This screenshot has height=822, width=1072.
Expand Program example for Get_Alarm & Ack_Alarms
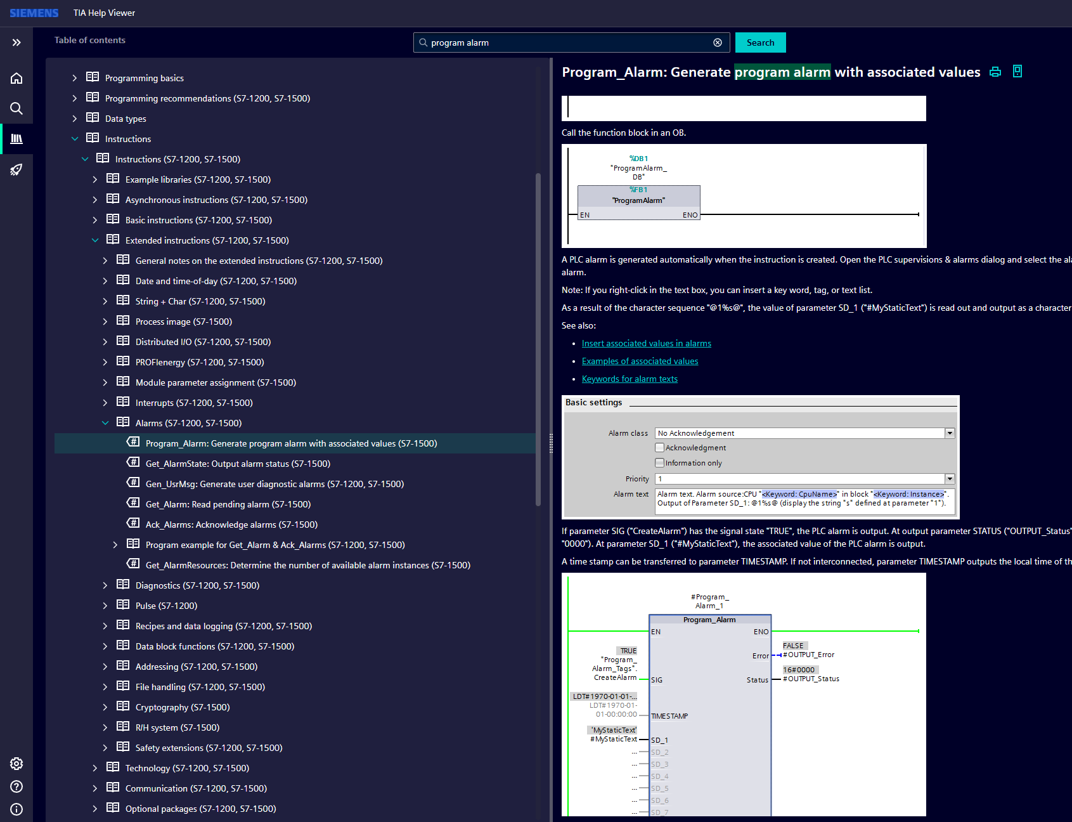[115, 545]
